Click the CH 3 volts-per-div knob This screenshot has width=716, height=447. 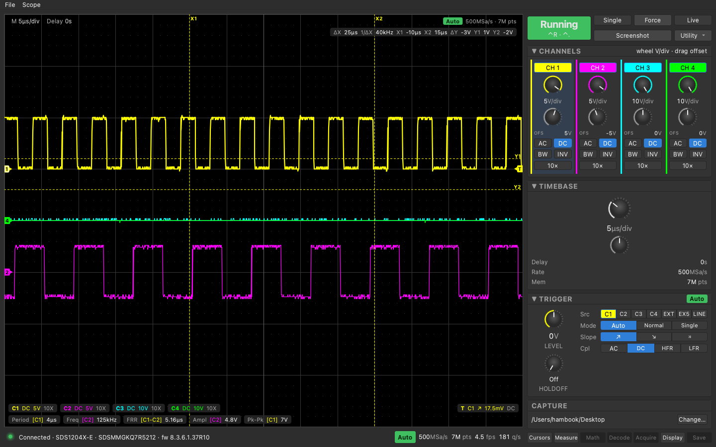click(642, 85)
